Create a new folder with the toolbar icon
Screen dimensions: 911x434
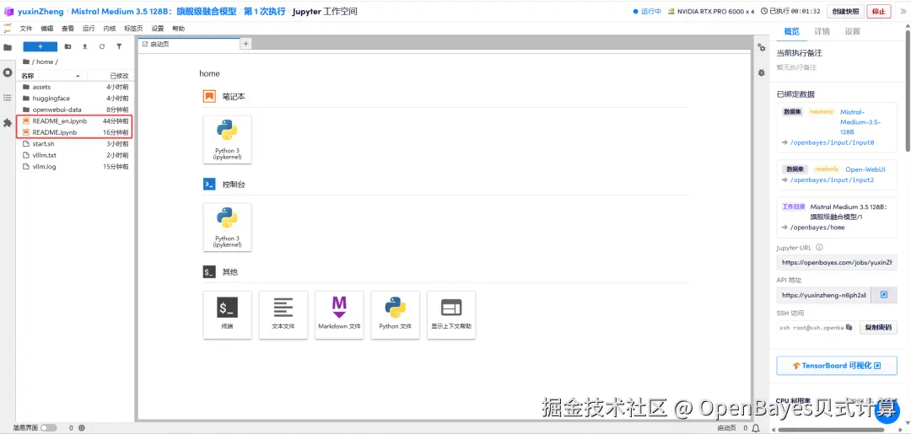coord(68,46)
